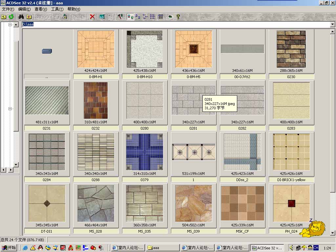The image size is (336, 252).
Task: Click the green Refresh toolbar icon
Action: (x=11, y=17)
